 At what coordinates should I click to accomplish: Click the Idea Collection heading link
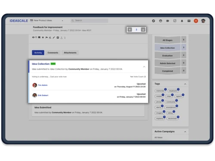click(41, 64)
